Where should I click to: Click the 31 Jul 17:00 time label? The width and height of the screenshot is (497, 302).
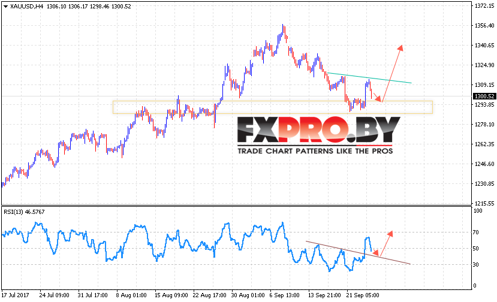point(92,295)
